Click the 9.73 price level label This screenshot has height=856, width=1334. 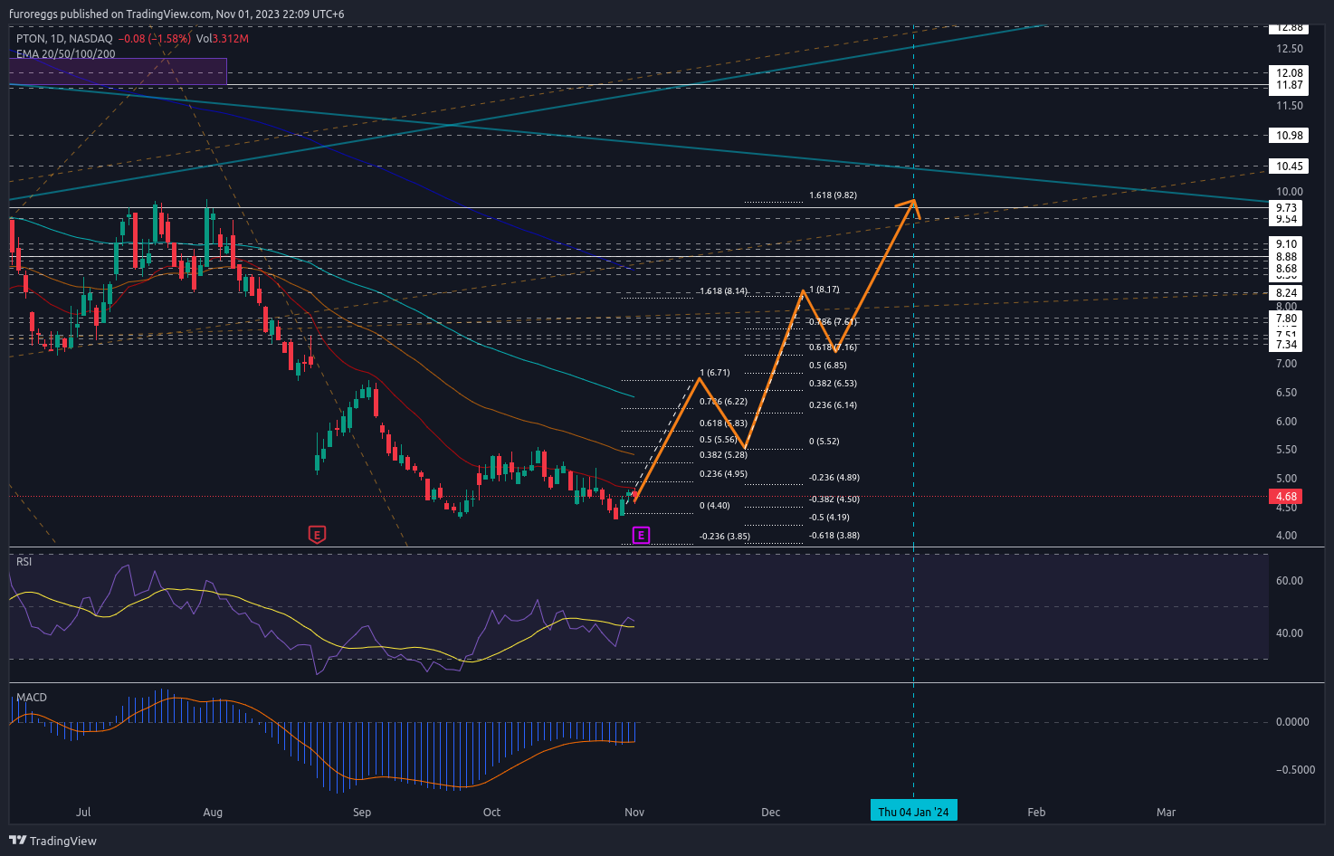(x=1286, y=208)
